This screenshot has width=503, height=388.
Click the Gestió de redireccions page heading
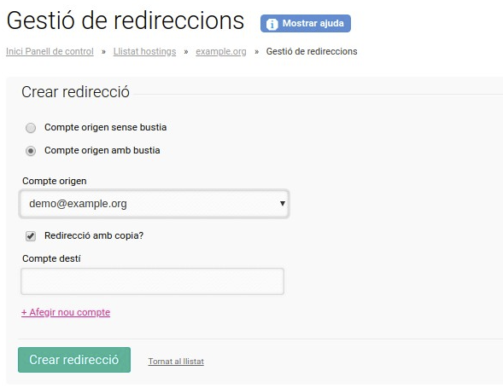(126, 20)
